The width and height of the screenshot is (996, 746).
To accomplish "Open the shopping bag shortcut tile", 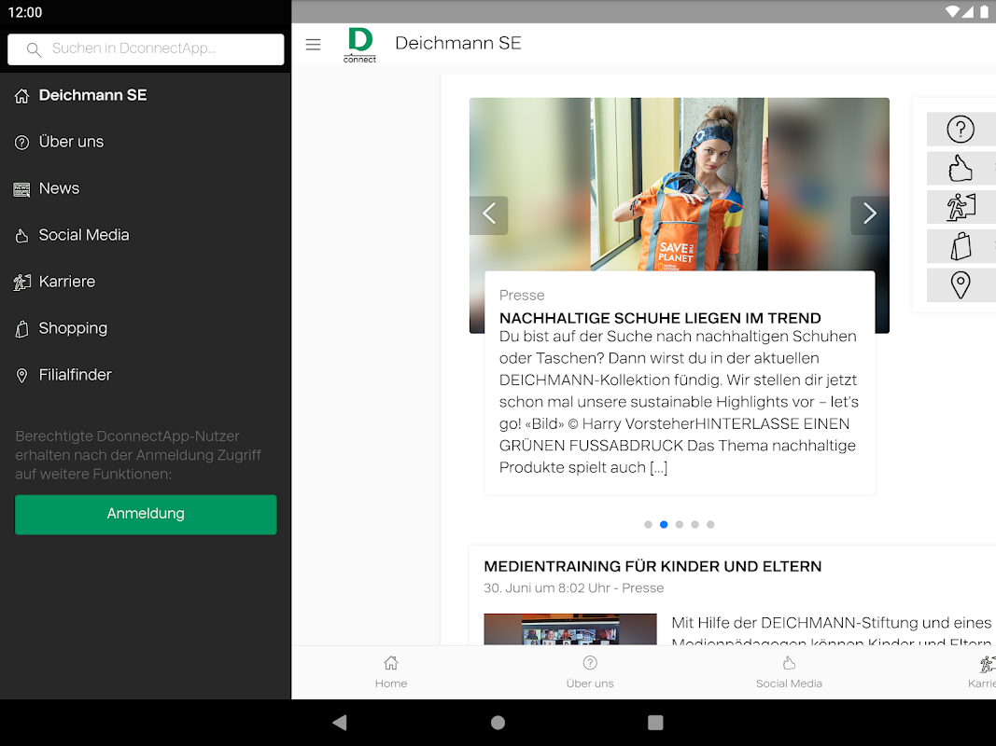I will tap(961, 246).
